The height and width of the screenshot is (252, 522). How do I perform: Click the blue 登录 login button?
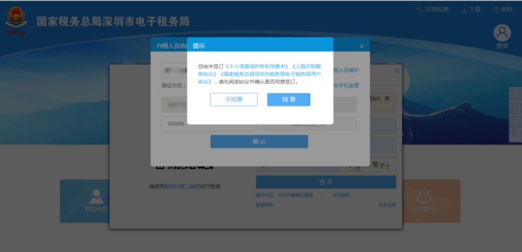point(326,182)
